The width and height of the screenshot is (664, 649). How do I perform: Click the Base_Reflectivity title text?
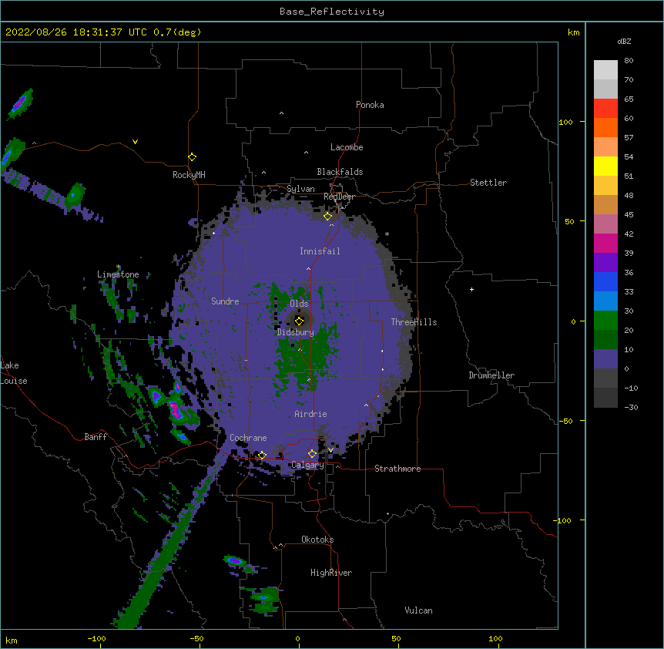[332, 12]
